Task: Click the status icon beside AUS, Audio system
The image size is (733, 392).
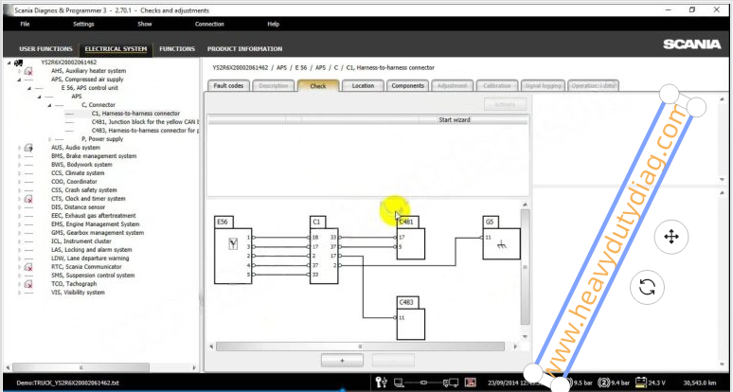Action: point(28,148)
